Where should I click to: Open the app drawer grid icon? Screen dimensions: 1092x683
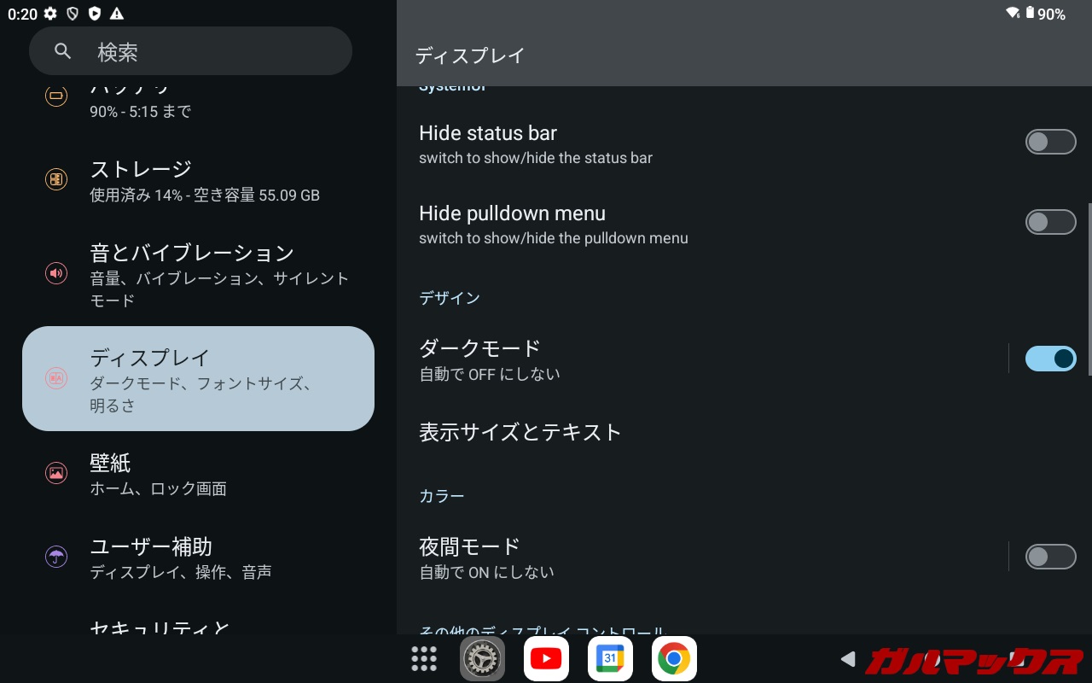click(424, 658)
